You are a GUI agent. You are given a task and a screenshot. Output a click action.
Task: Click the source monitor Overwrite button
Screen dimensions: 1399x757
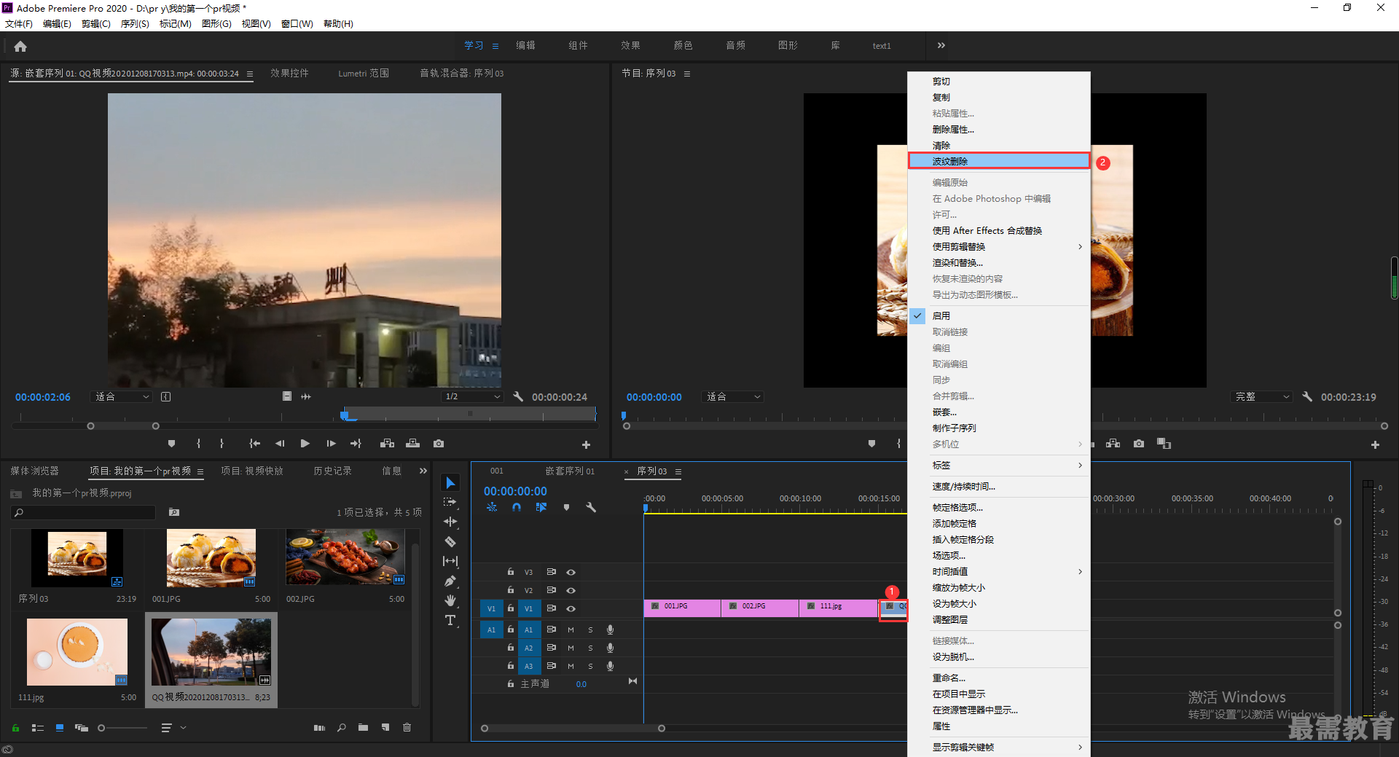coord(412,443)
